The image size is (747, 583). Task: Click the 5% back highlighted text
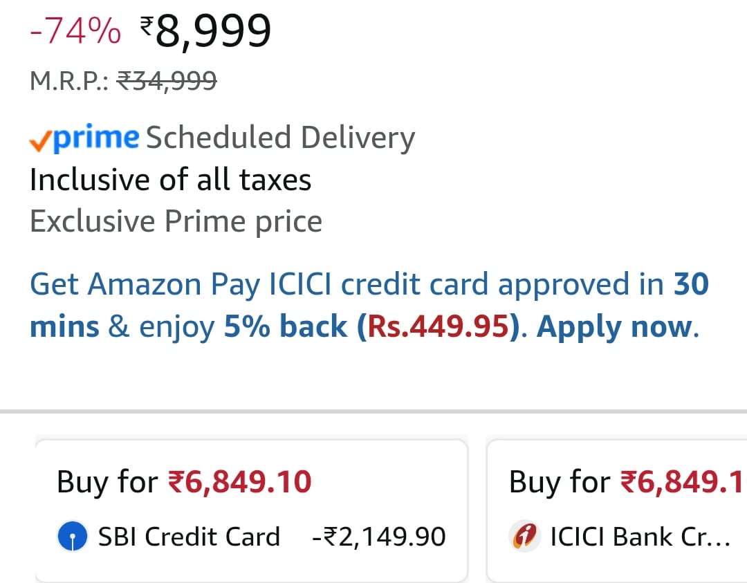[286, 326]
